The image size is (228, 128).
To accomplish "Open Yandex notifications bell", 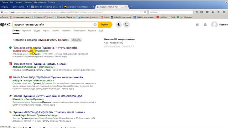I will (205, 25).
